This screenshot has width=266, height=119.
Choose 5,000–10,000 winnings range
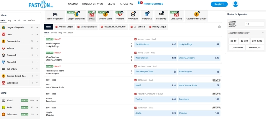(255, 48)
